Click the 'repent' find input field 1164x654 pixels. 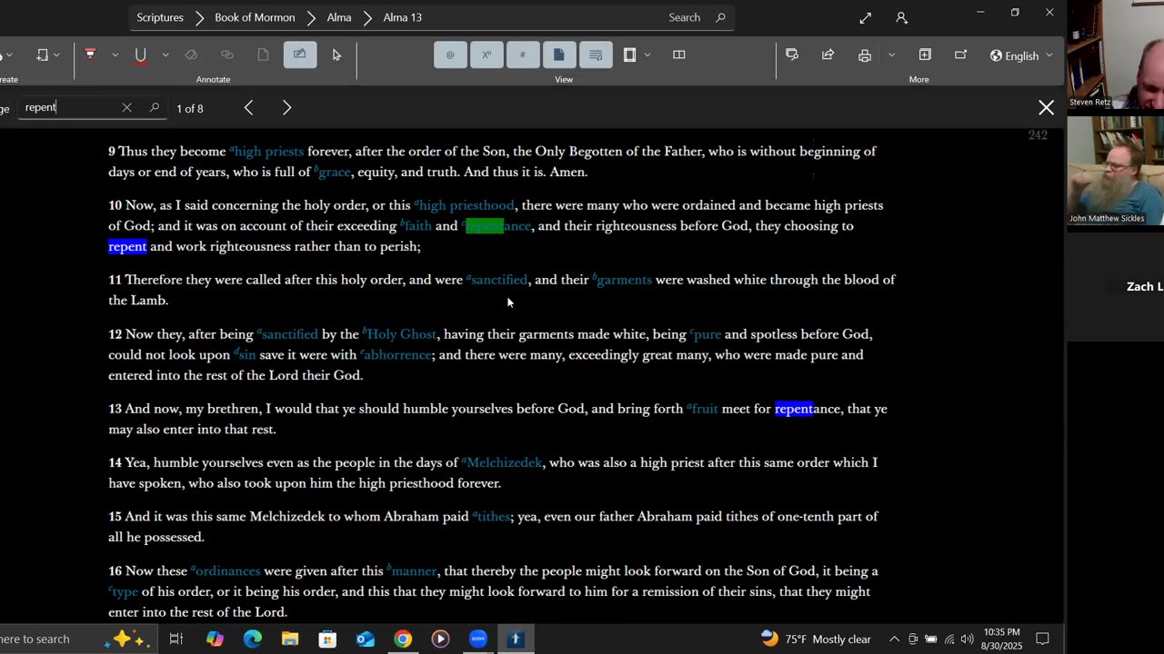[x=71, y=107]
